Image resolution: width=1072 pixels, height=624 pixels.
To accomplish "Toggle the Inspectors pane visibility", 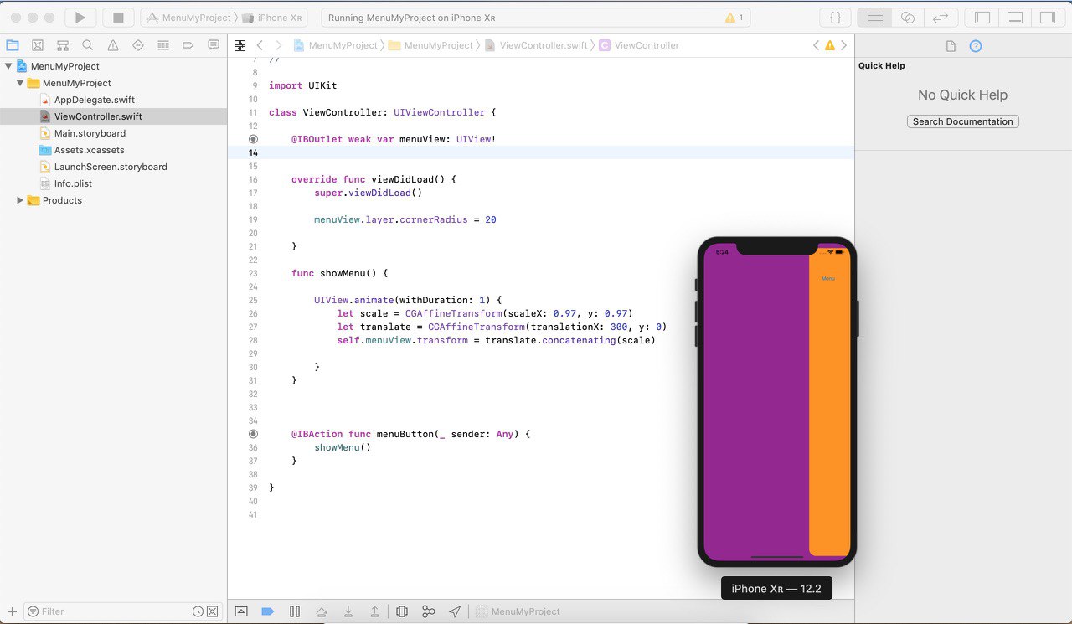I will [1048, 18].
